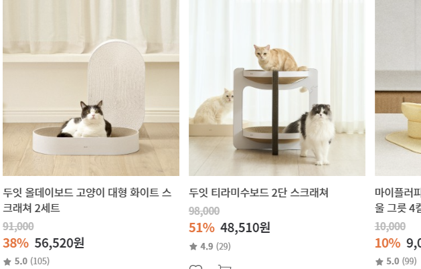This screenshot has height=269, width=421.
Task: Open the 두잇 티라미수보드 2단 product image
Action: click(x=277, y=88)
